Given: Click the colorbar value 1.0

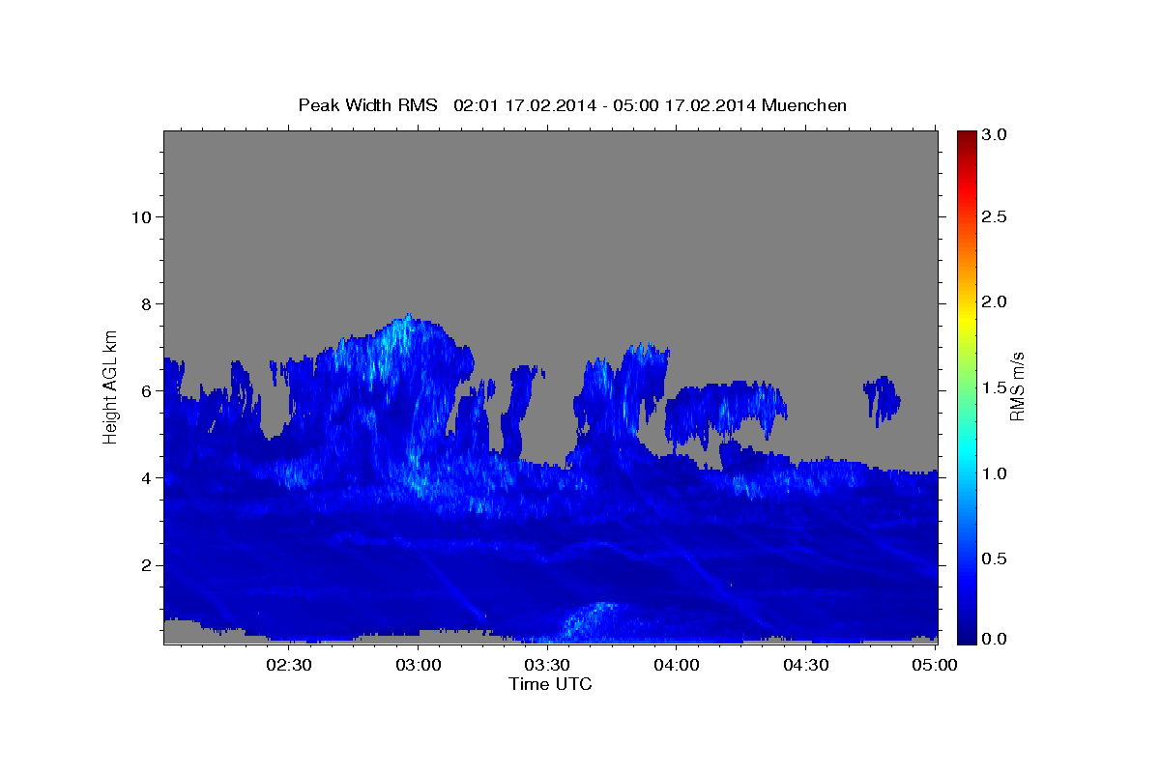Looking at the screenshot, I should click(x=995, y=473).
